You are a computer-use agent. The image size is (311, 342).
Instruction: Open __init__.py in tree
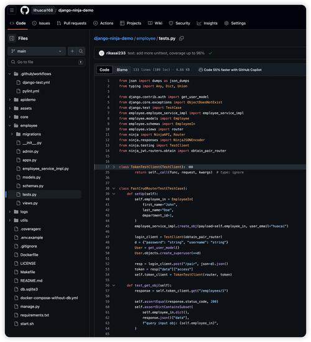(x=32, y=143)
